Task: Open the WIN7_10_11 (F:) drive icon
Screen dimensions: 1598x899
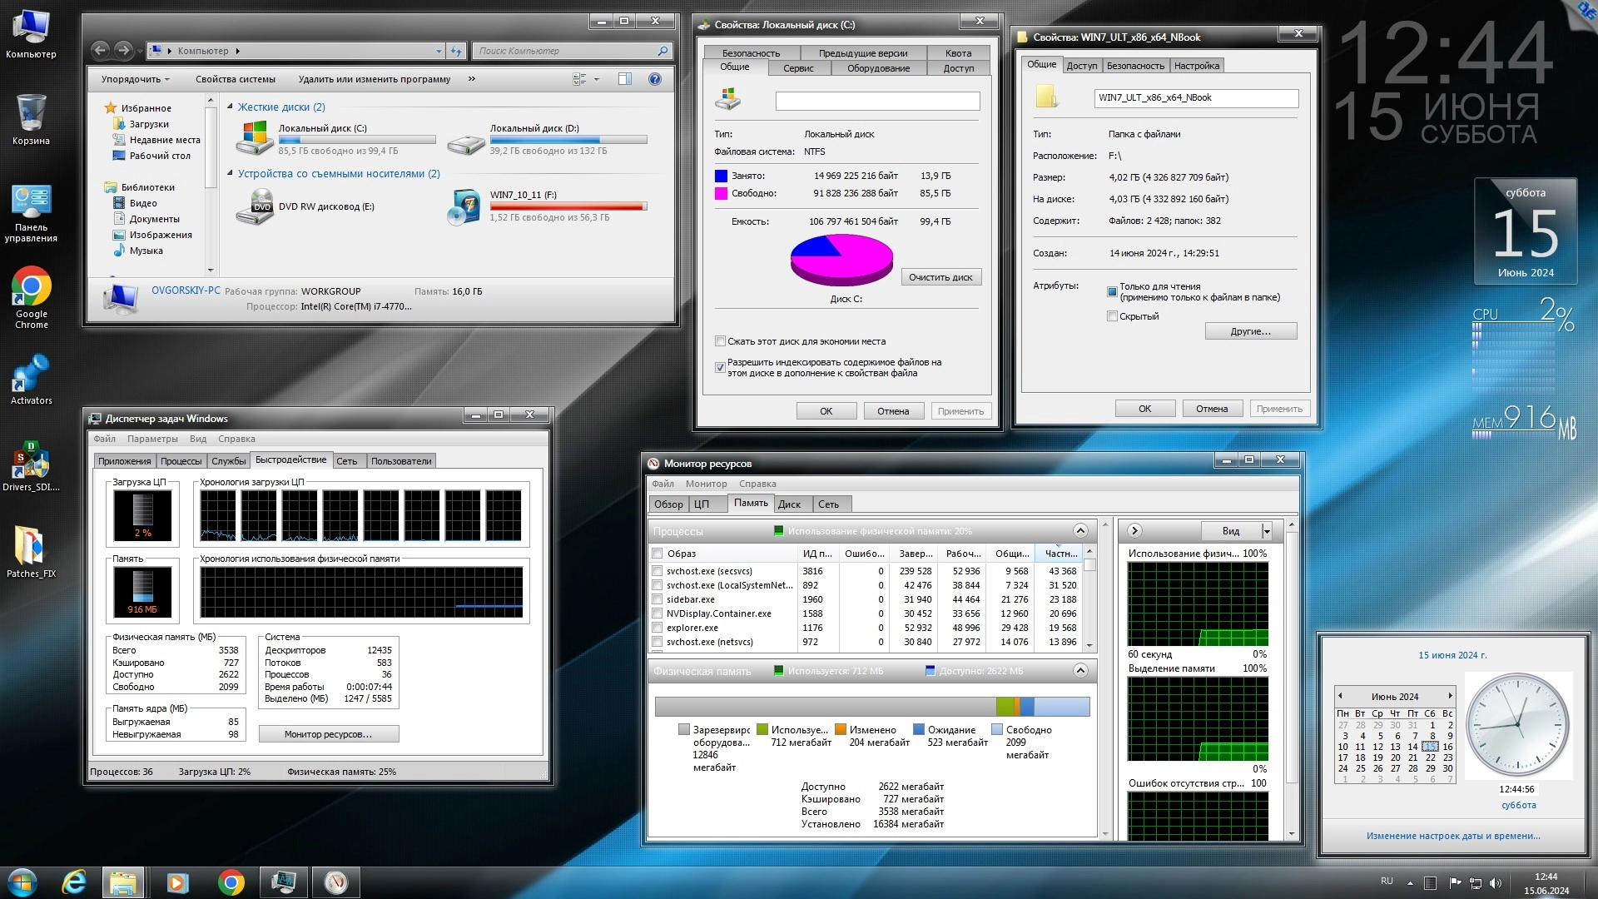Action: pos(464,206)
